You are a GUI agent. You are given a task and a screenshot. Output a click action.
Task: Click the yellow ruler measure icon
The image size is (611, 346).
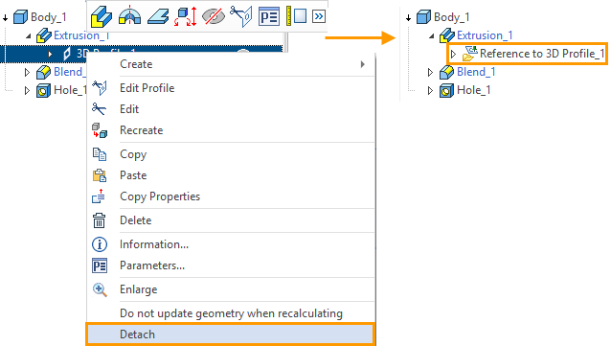289,16
